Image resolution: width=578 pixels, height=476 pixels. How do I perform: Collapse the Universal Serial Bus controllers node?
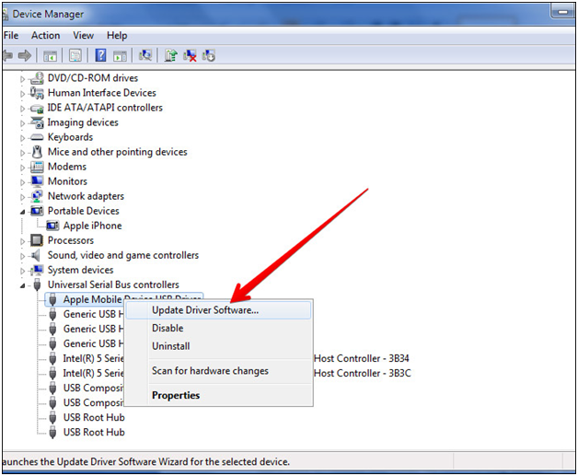[23, 285]
